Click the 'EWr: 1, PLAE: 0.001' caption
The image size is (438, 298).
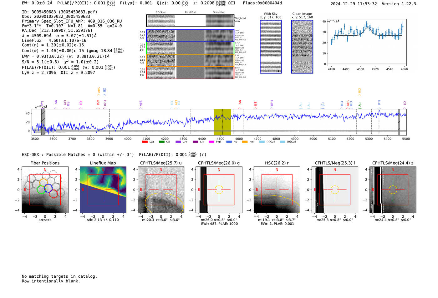[277, 224]
